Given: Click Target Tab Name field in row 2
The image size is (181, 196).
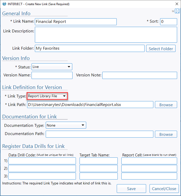Looking at the screenshot, I should point(99,168).
